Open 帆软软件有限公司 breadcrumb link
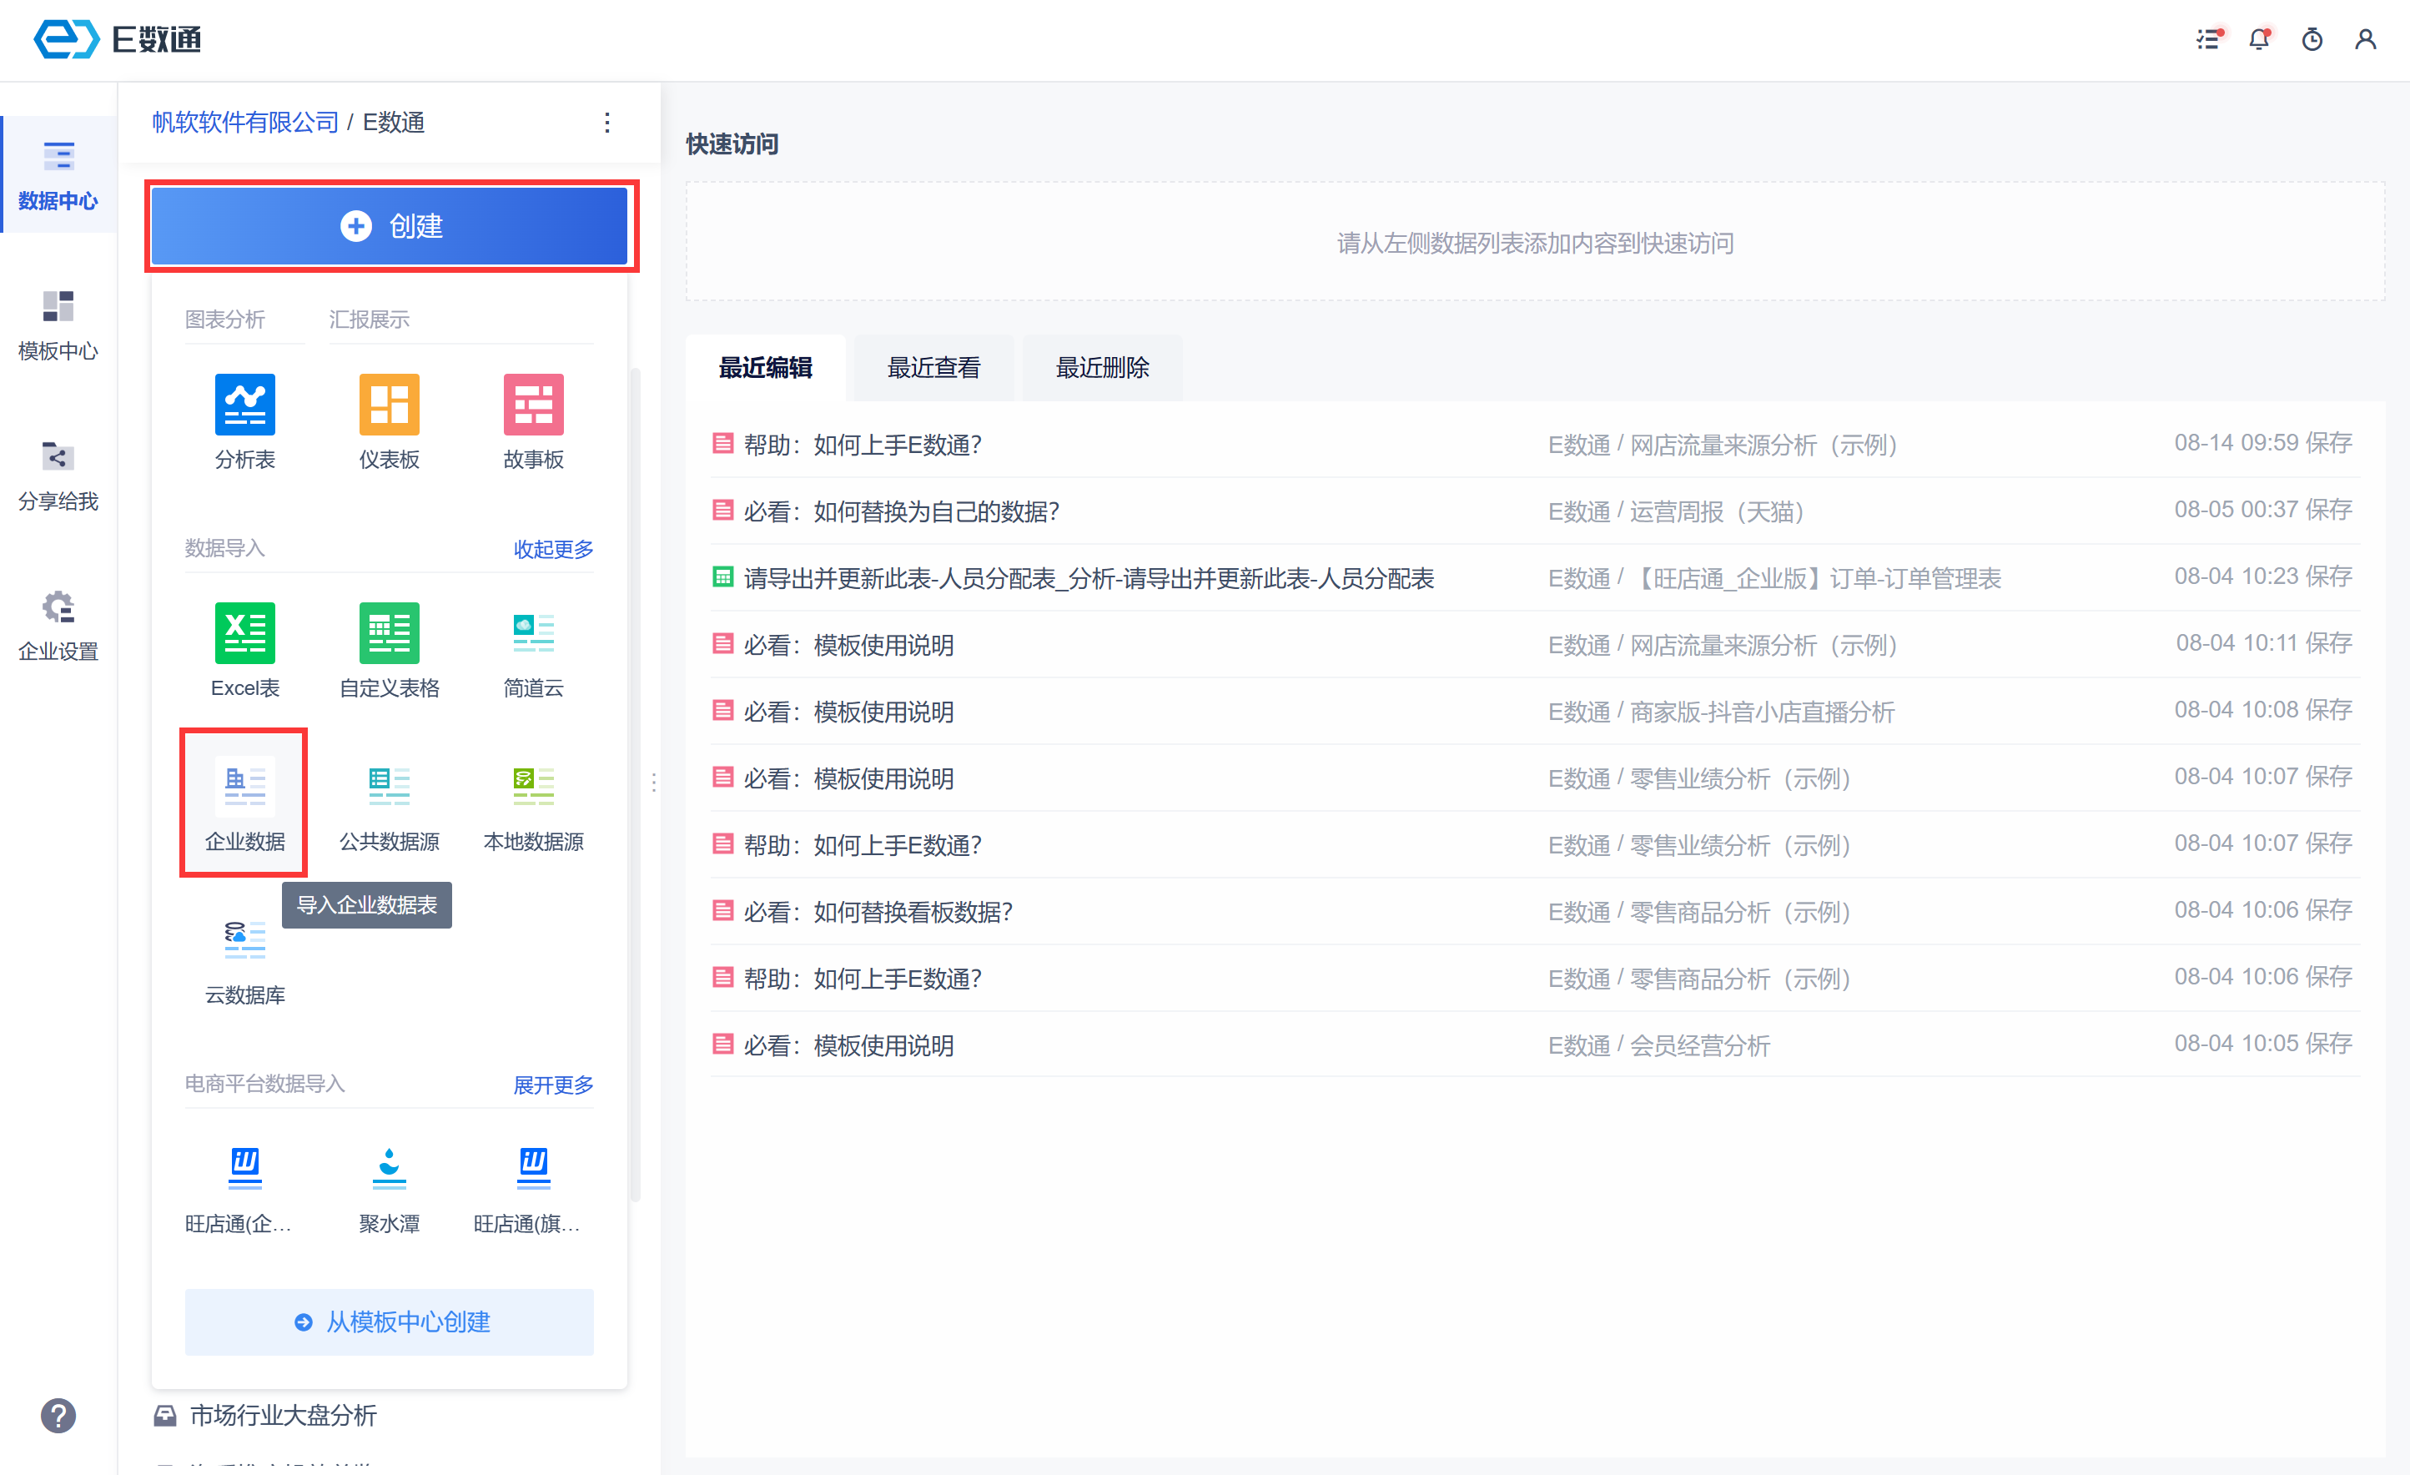The image size is (2410, 1475). 244,123
